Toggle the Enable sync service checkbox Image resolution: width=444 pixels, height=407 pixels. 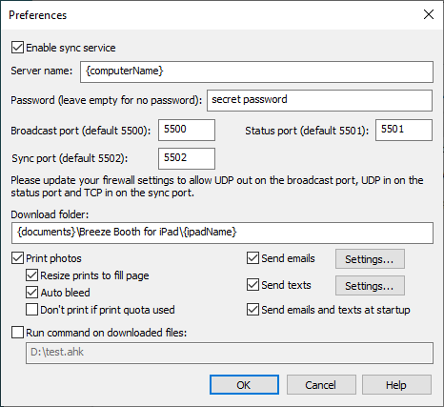[x=17, y=48]
